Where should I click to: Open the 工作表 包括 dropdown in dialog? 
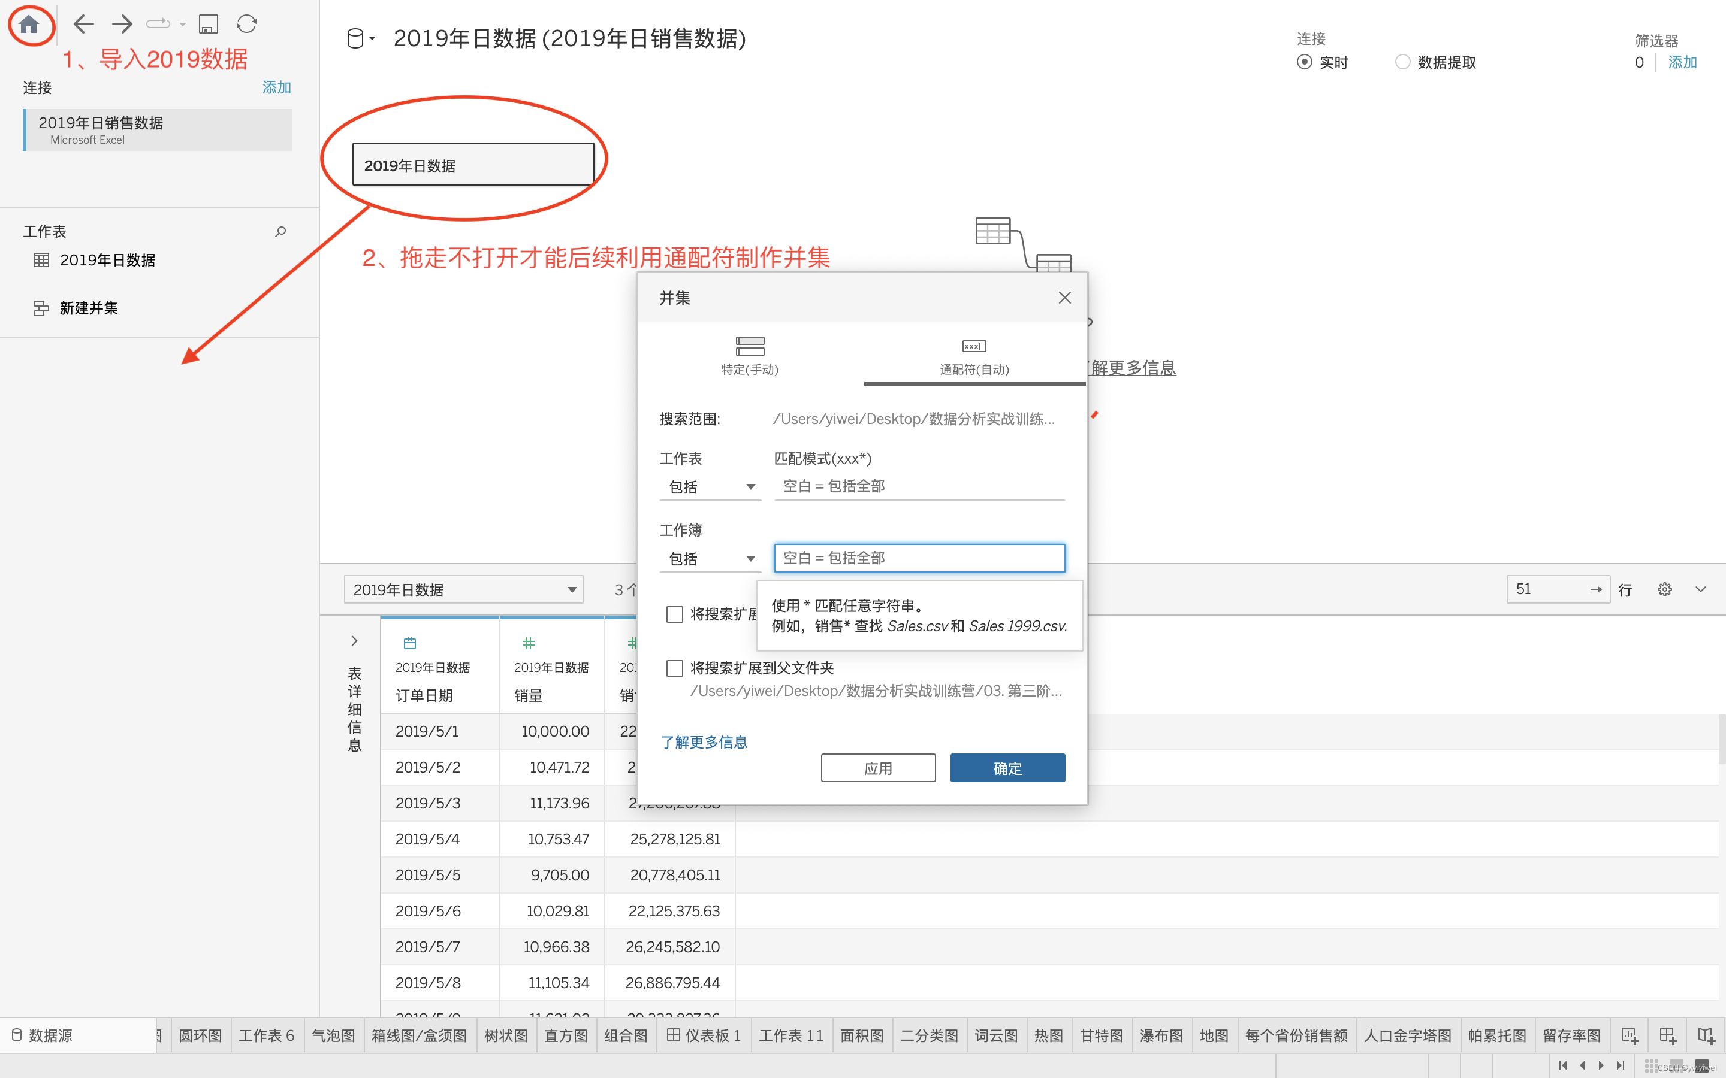[x=710, y=487]
